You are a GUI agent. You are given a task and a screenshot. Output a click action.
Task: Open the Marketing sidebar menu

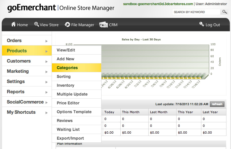(27, 71)
